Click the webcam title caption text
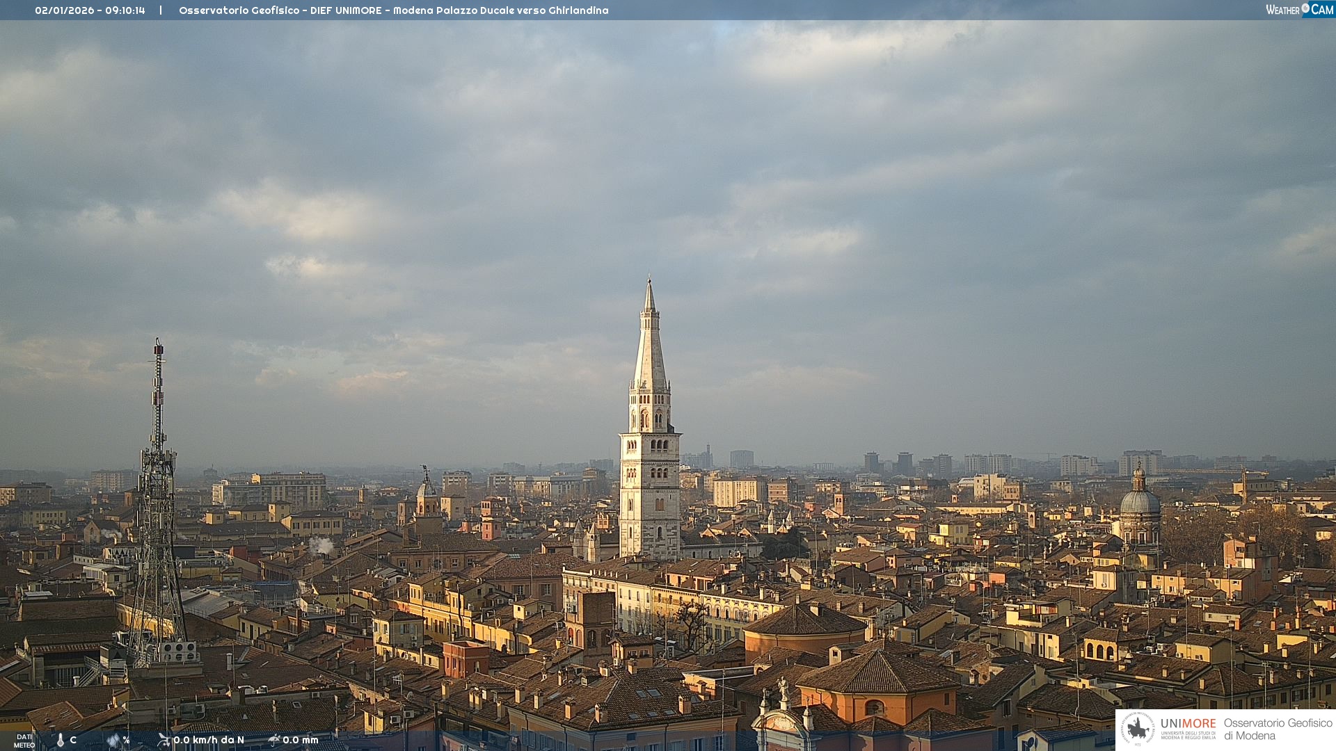This screenshot has width=1336, height=751. coord(393,10)
